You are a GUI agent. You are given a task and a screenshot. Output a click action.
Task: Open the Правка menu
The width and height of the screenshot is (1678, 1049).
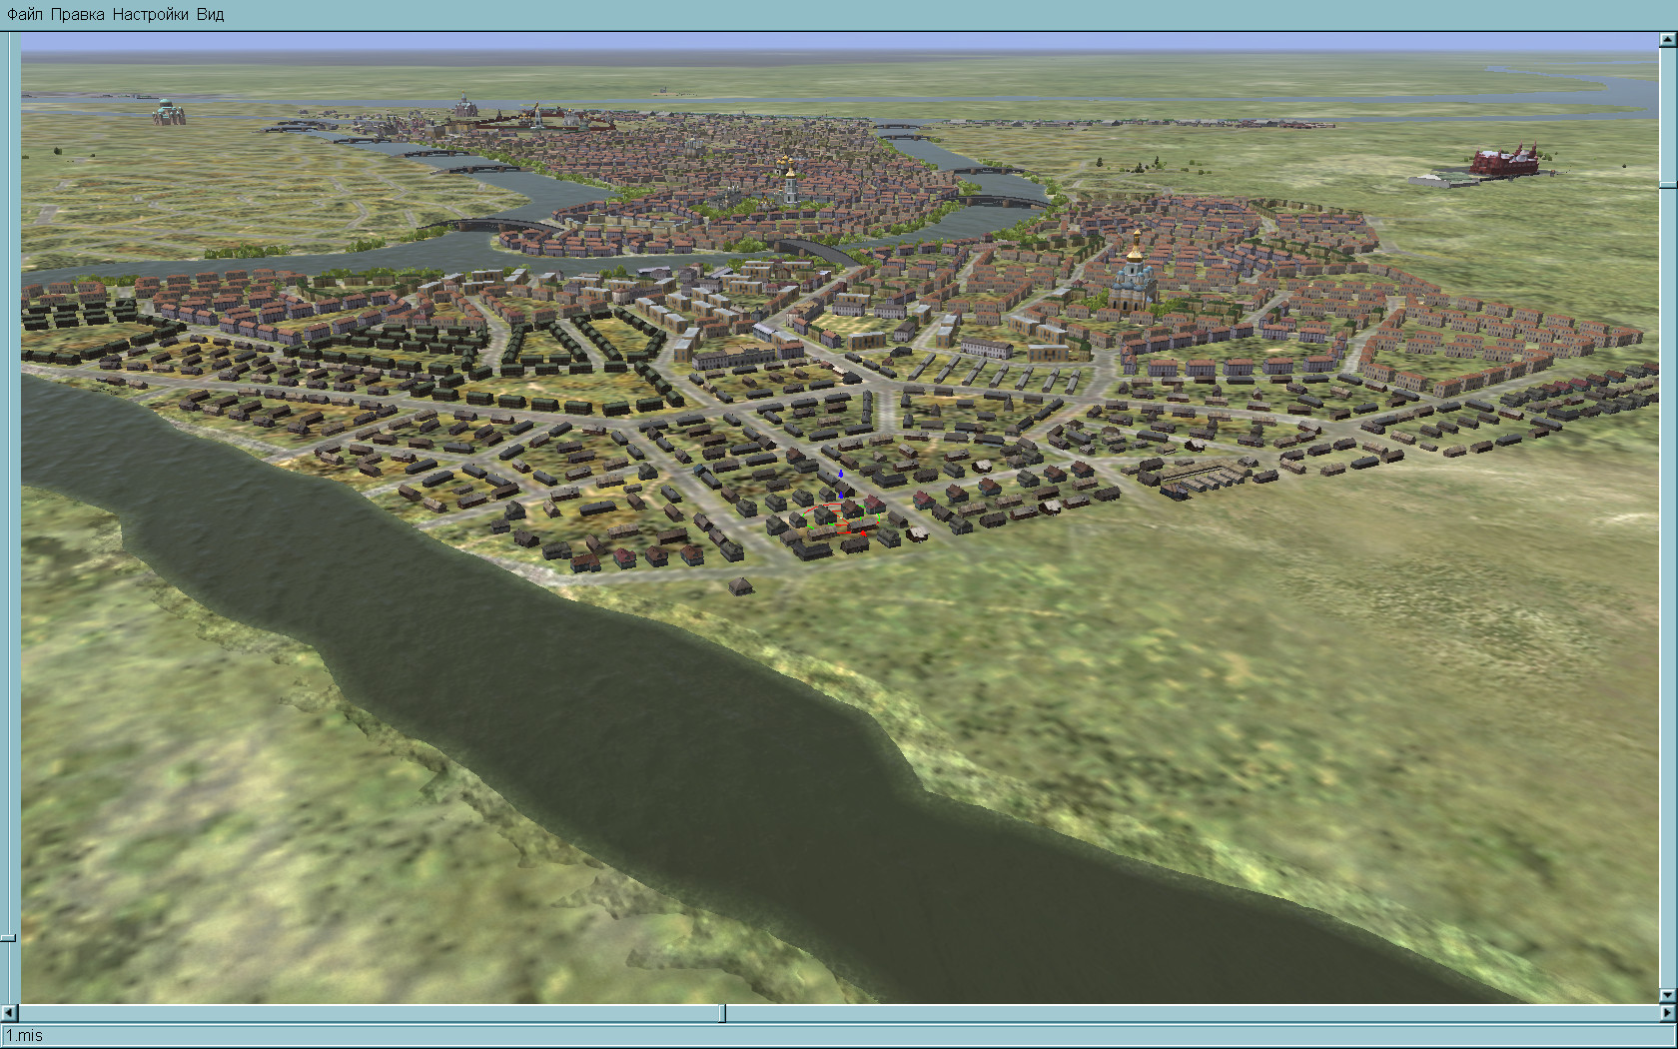click(78, 15)
